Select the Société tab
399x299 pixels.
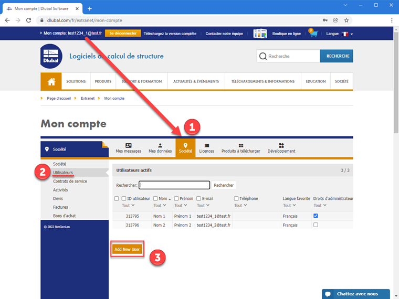point(185,148)
